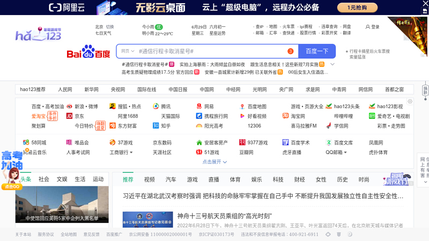The width and height of the screenshot is (429, 241).
Task: Open the hao123头条 icon link
Action: point(329,106)
